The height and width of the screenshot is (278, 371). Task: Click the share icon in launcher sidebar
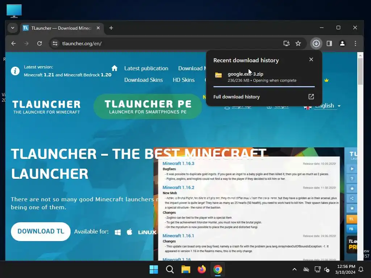click(x=352, y=198)
